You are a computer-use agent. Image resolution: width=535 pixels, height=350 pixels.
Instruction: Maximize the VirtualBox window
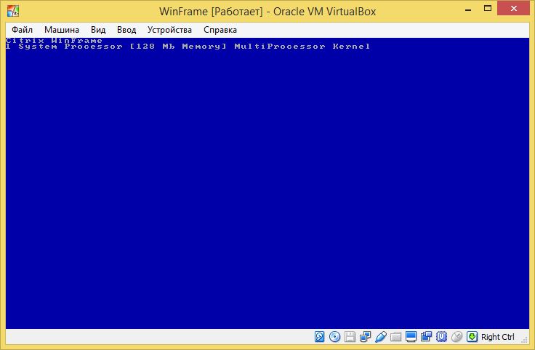[488, 9]
